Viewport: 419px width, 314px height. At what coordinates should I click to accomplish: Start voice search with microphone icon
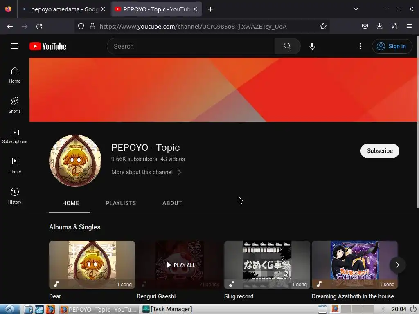tap(312, 46)
